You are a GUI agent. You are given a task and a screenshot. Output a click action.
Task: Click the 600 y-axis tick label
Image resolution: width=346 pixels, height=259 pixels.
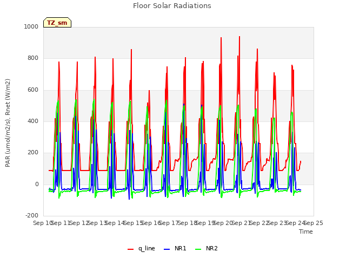coord(33,90)
